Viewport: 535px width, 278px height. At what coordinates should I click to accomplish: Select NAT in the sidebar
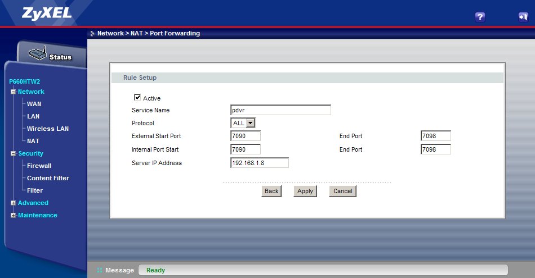tap(33, 141)
